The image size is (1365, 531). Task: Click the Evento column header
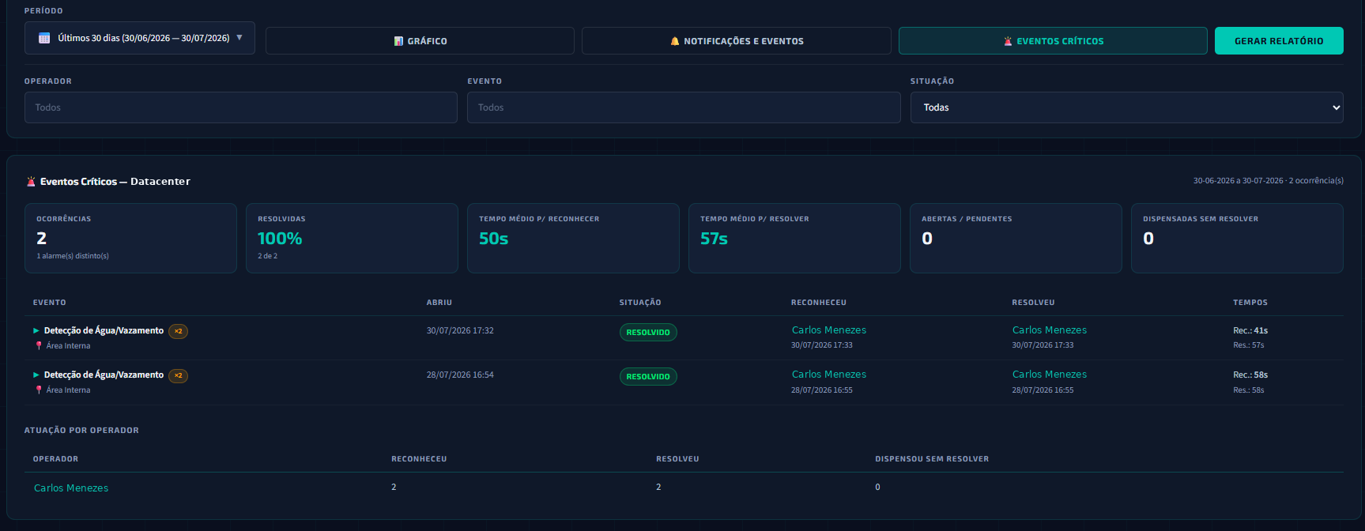(x=50, y=303)
